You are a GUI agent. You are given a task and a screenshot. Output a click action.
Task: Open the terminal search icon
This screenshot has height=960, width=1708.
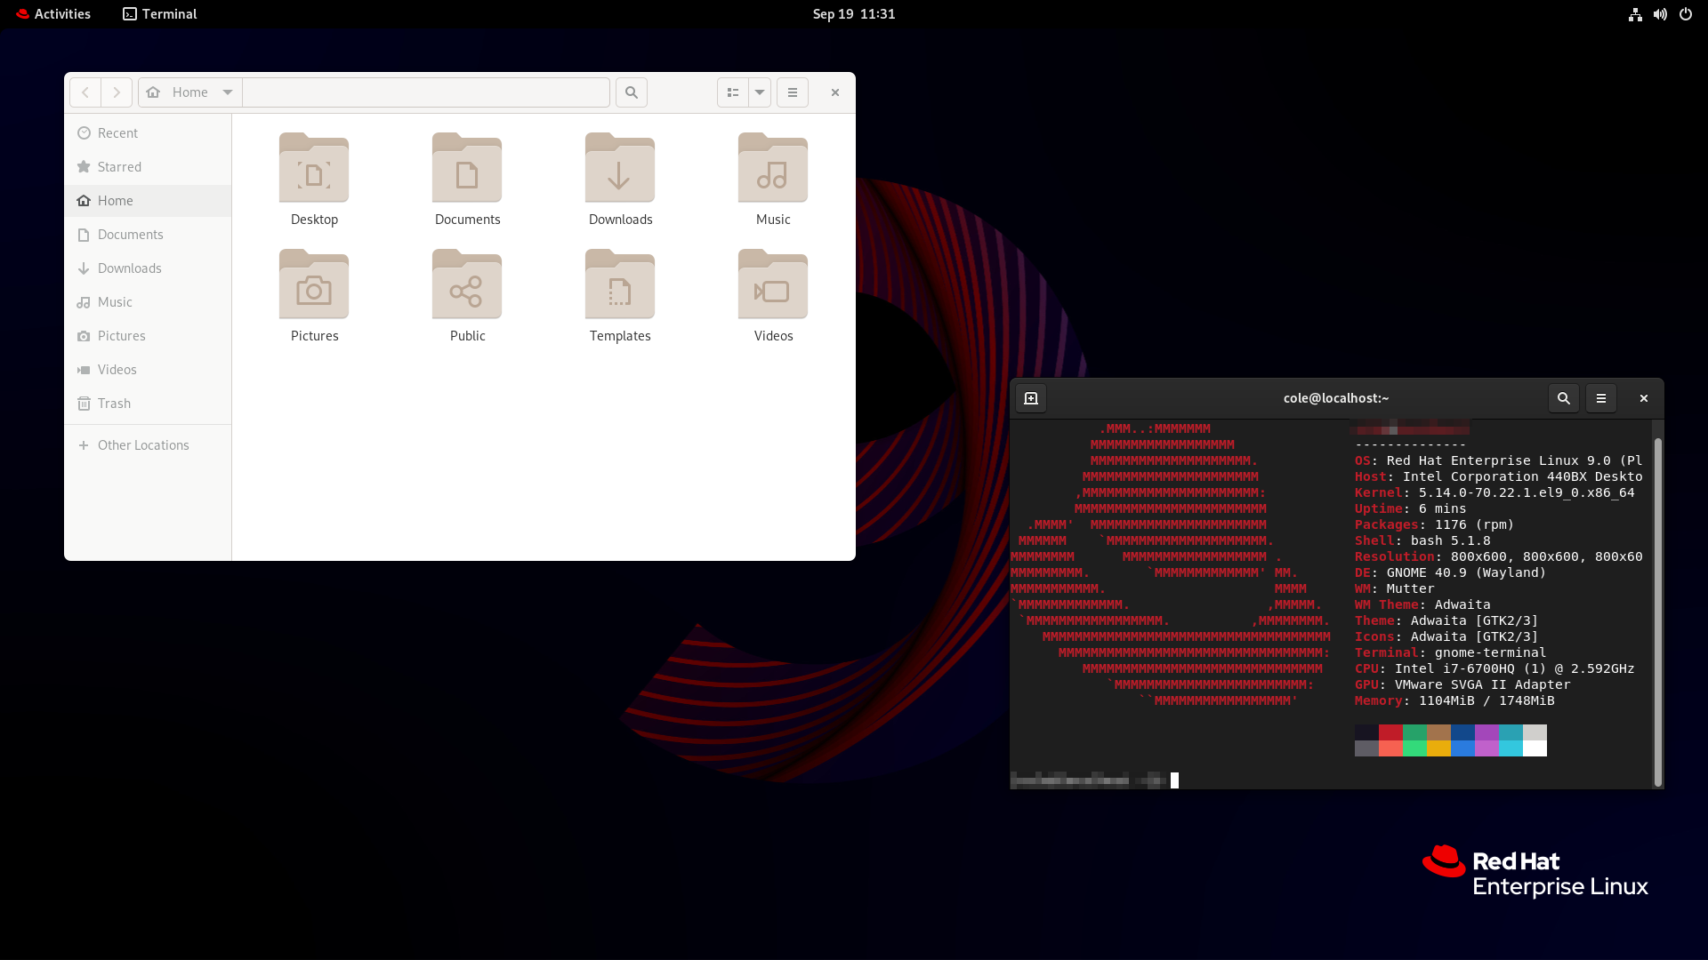[1564, 397]
